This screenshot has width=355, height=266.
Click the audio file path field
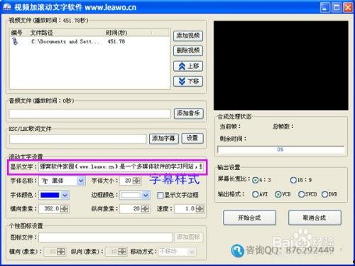click(89, 114)
